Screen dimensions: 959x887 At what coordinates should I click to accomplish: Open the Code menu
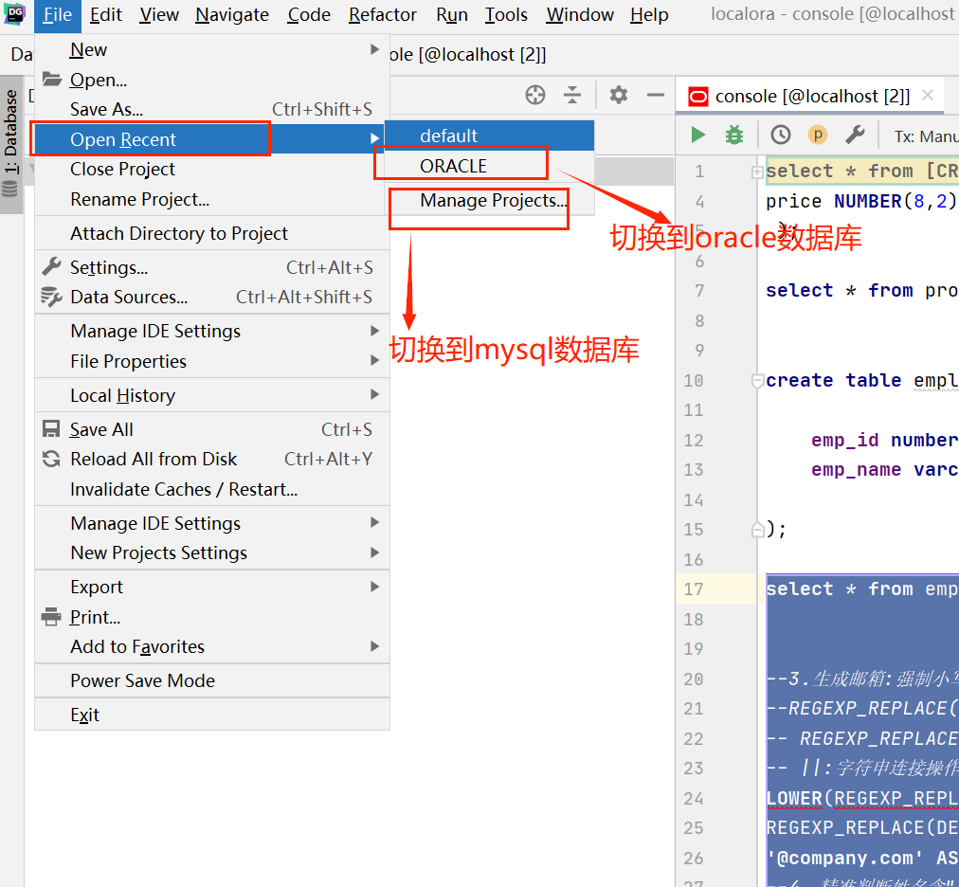pyautogui.click(x=309, y=14)
